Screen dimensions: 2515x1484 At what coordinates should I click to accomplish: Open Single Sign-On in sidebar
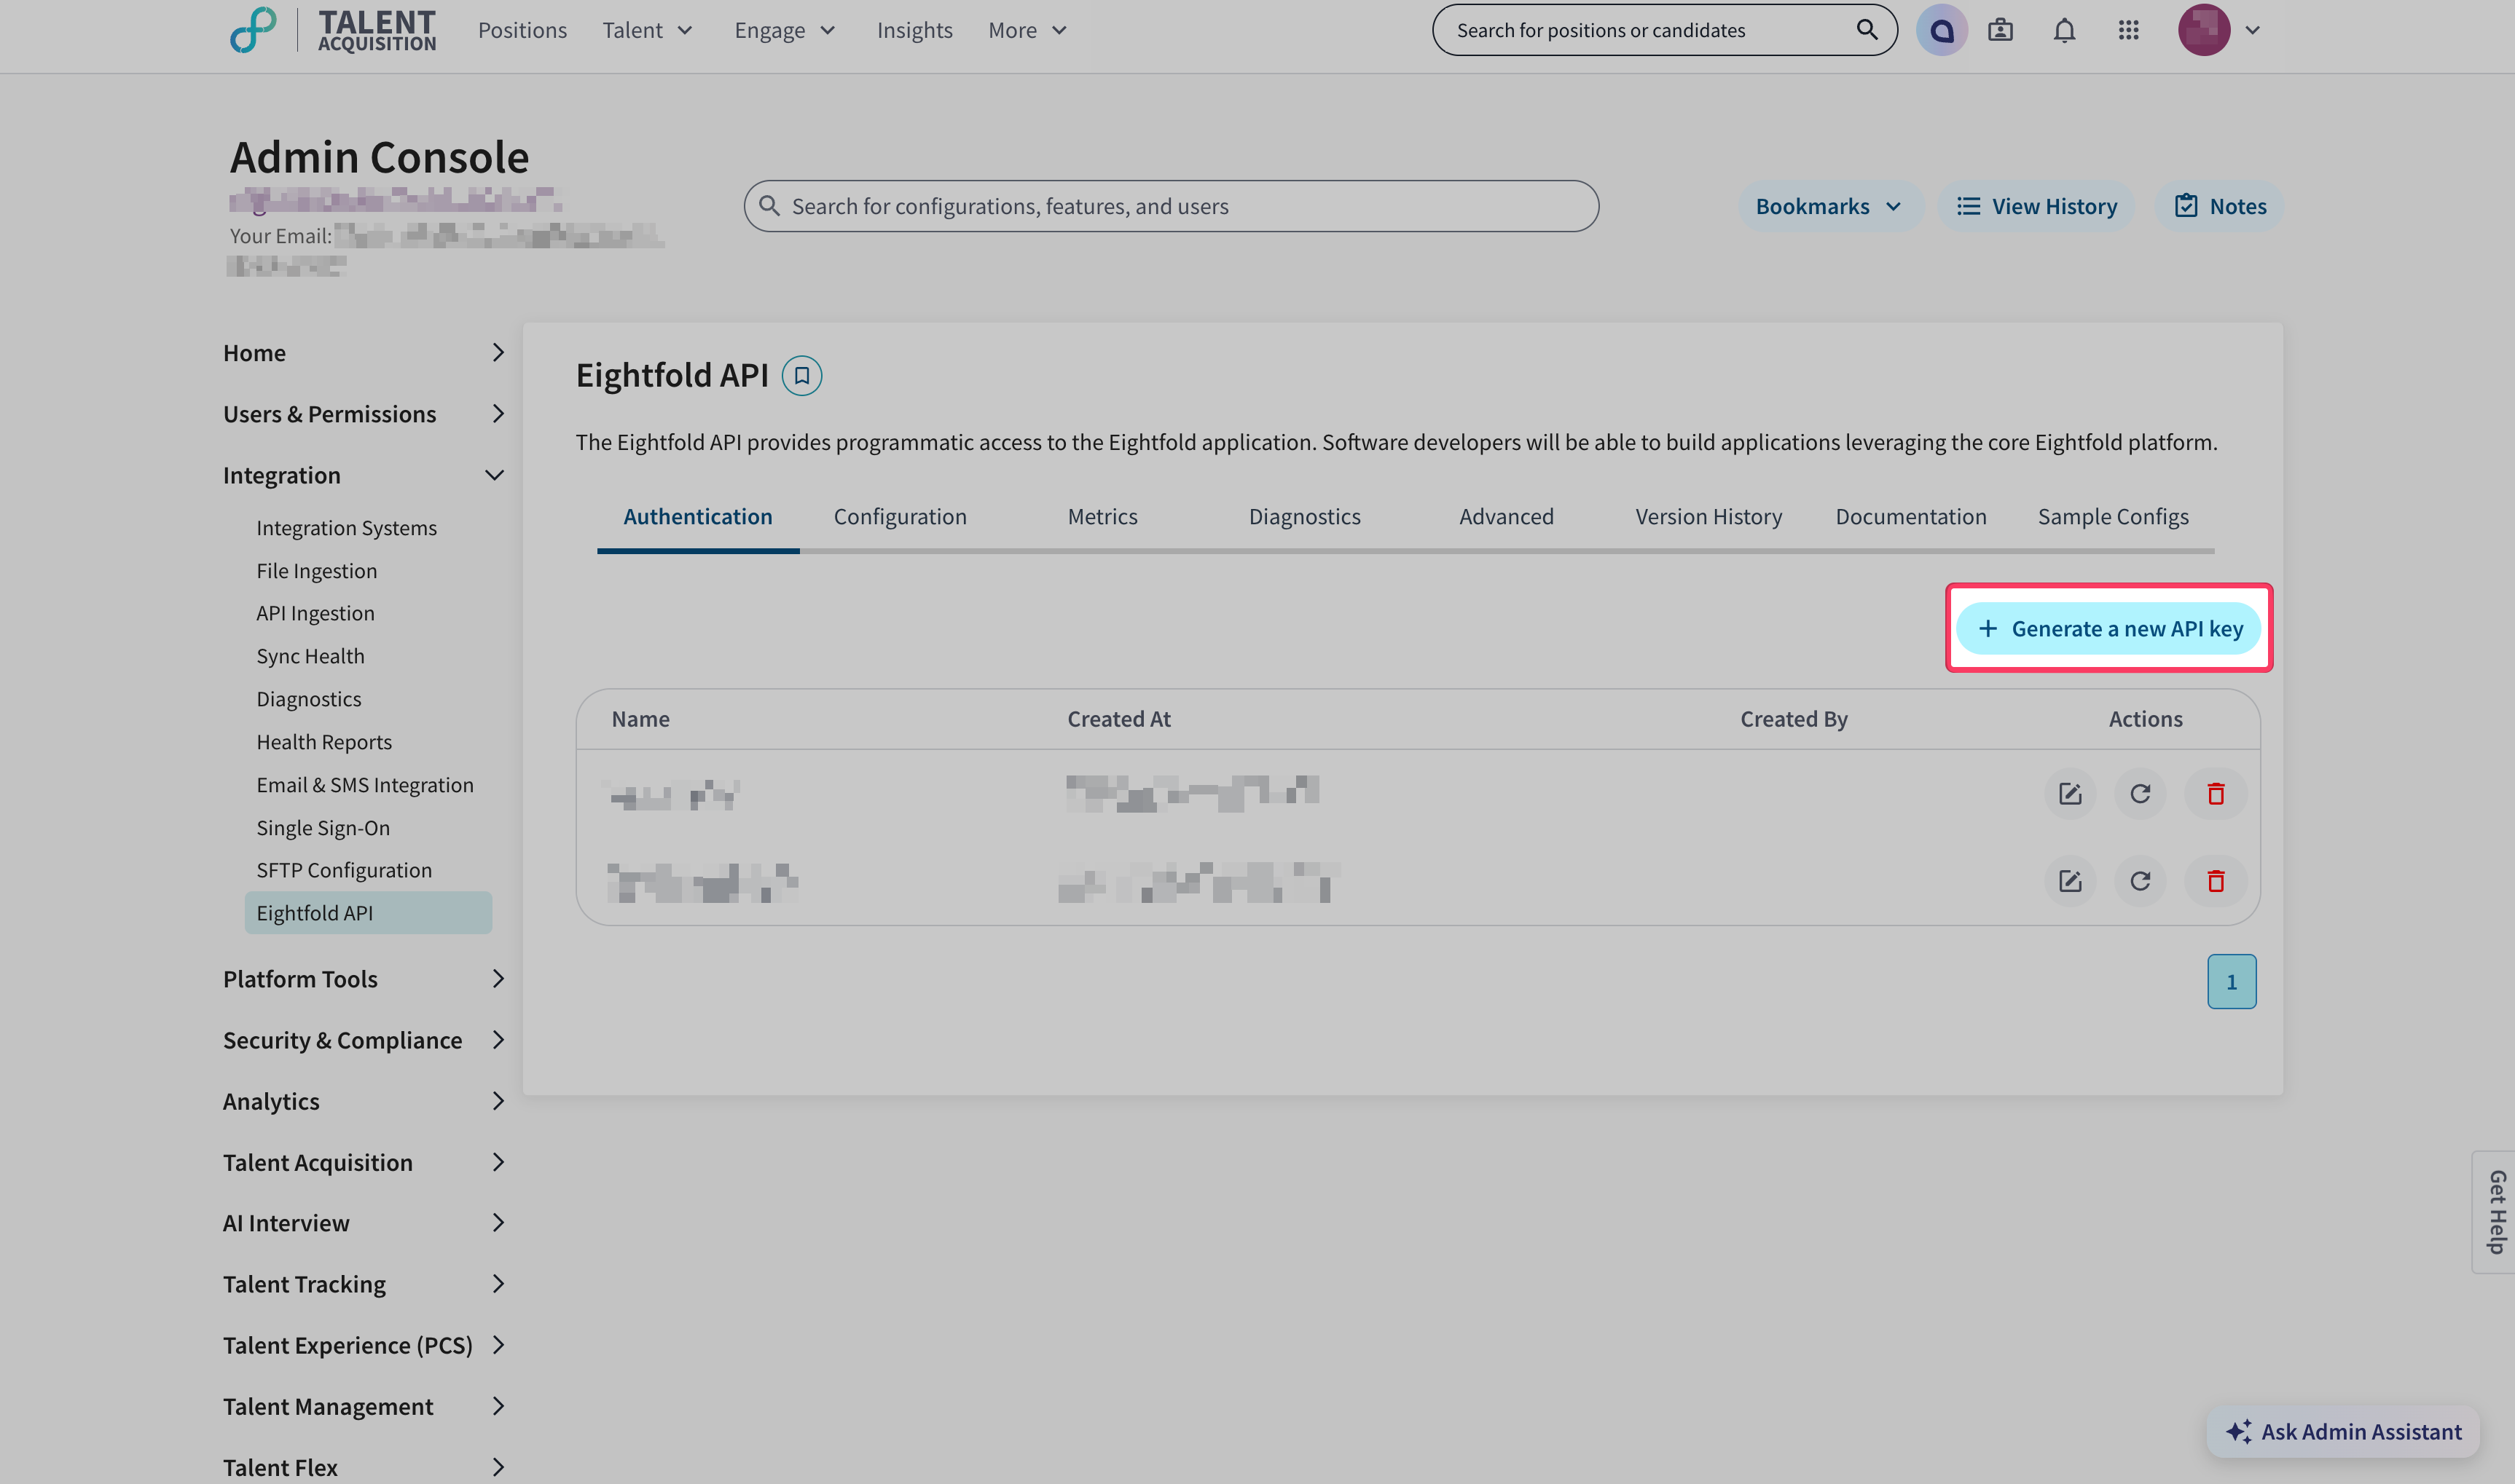322,828
